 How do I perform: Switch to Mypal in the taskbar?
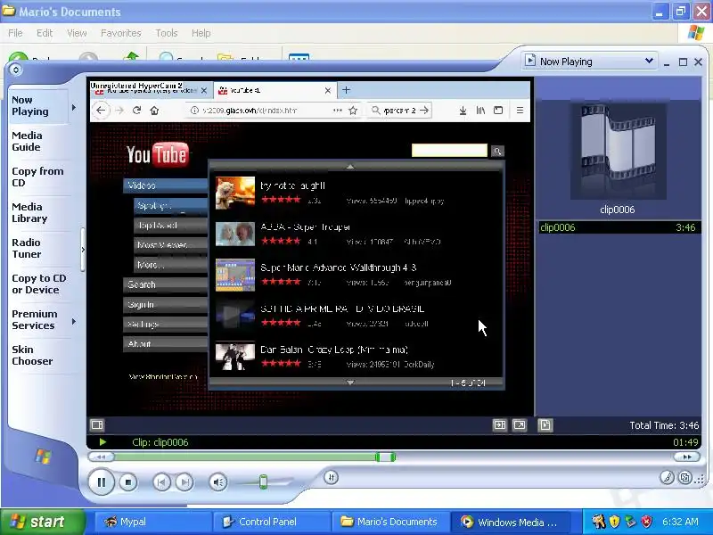[152, 522]
